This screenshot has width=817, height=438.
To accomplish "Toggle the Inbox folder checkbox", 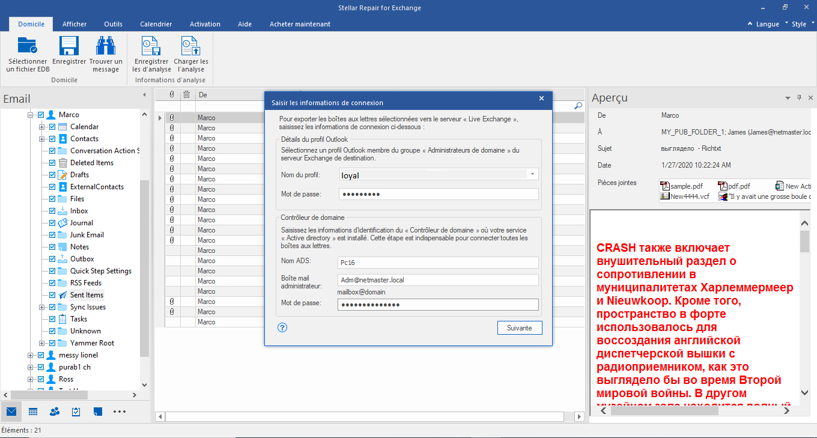I will pos(52,211).
